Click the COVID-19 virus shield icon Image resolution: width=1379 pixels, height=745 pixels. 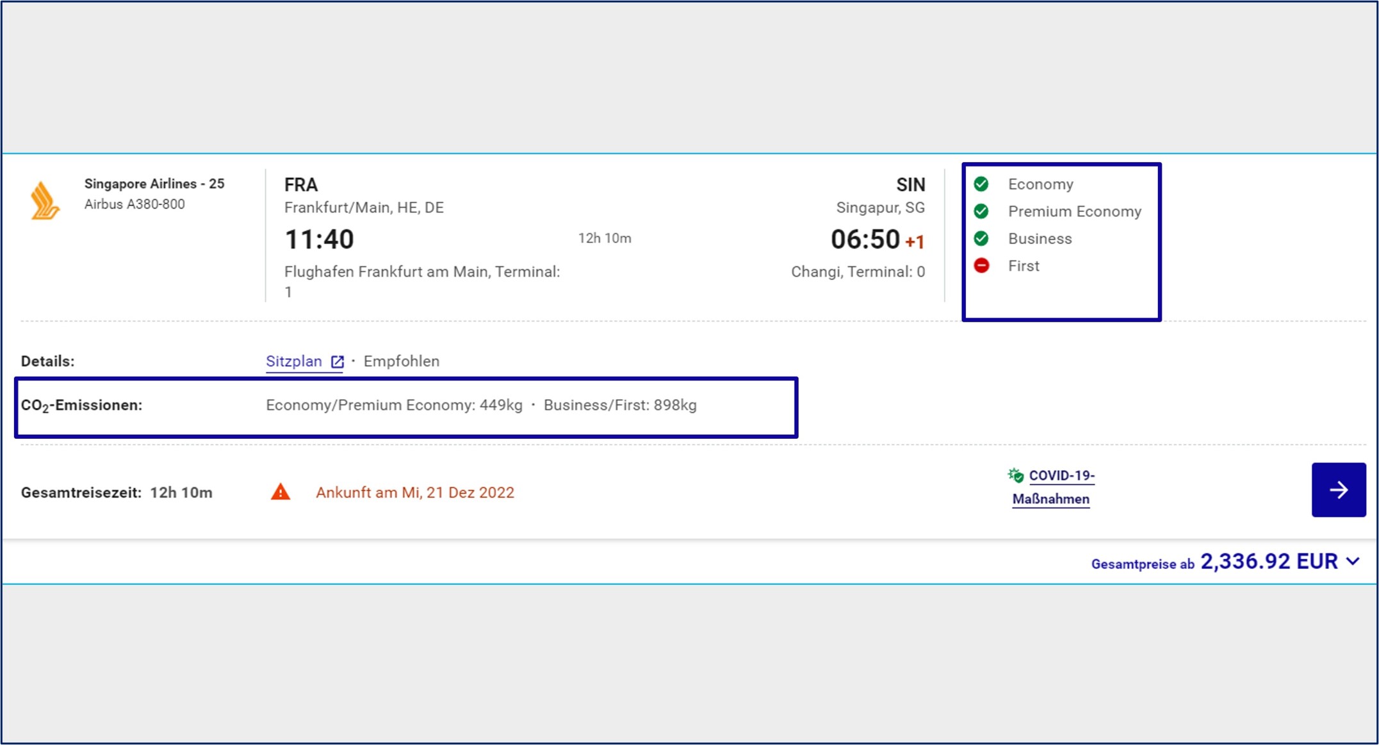pyautogui.click(x=1015, y=475)
